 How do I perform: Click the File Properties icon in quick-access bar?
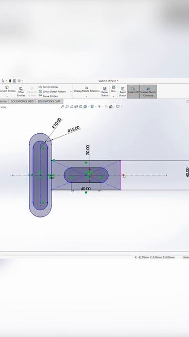pyautogui.click(x=15, y=81)
